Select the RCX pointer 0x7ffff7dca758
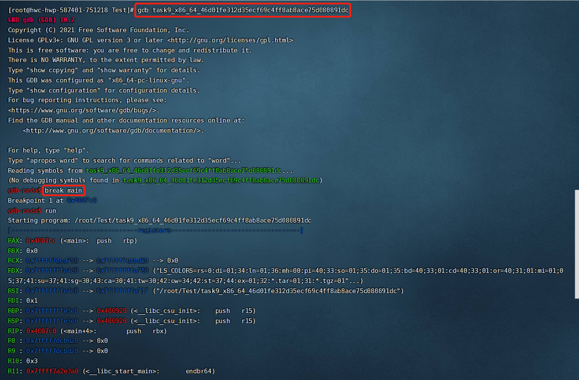Viewport: 579px width, 380px height. point(53,261)
